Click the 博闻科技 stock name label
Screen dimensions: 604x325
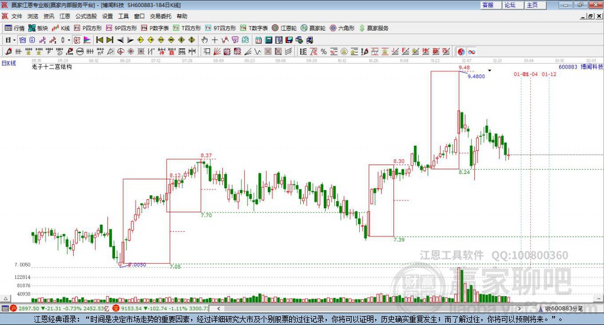592,67
